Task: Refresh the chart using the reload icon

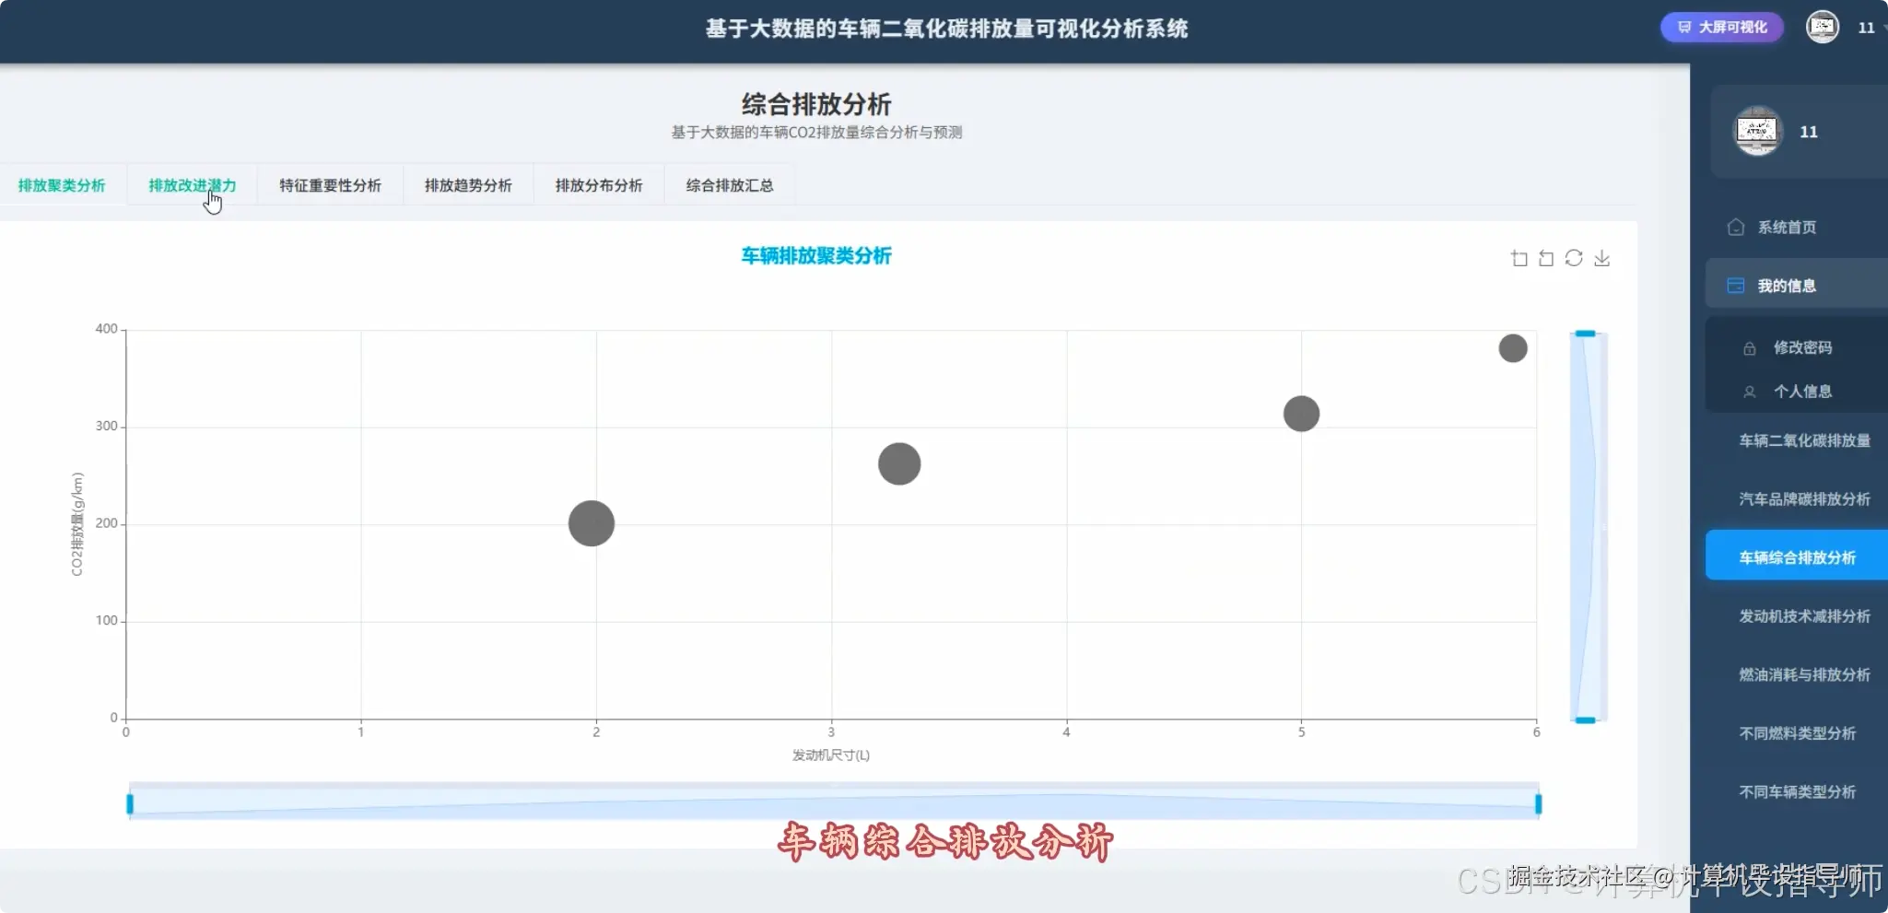Action: 1573,258
